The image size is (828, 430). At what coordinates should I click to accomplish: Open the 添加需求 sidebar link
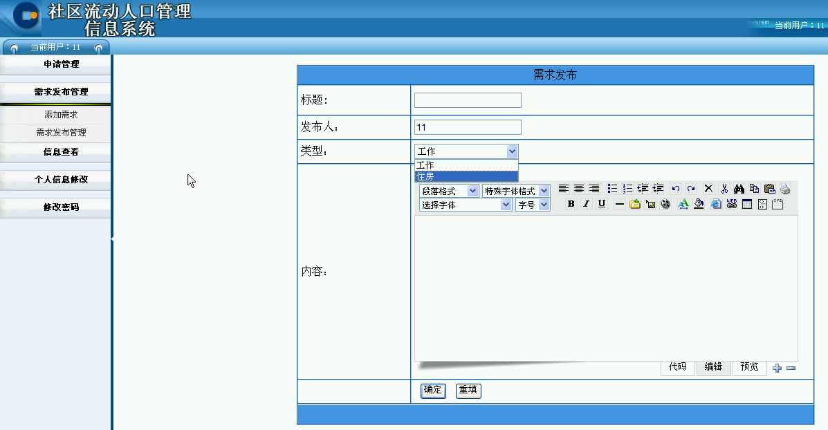tap(61, 115)
